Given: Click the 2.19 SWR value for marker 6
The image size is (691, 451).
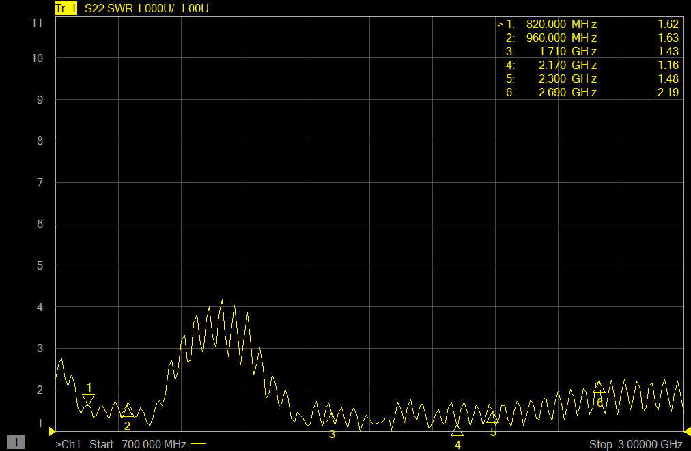Looking at the screenshot, I should pyautogui.click(x=668, y=93).
